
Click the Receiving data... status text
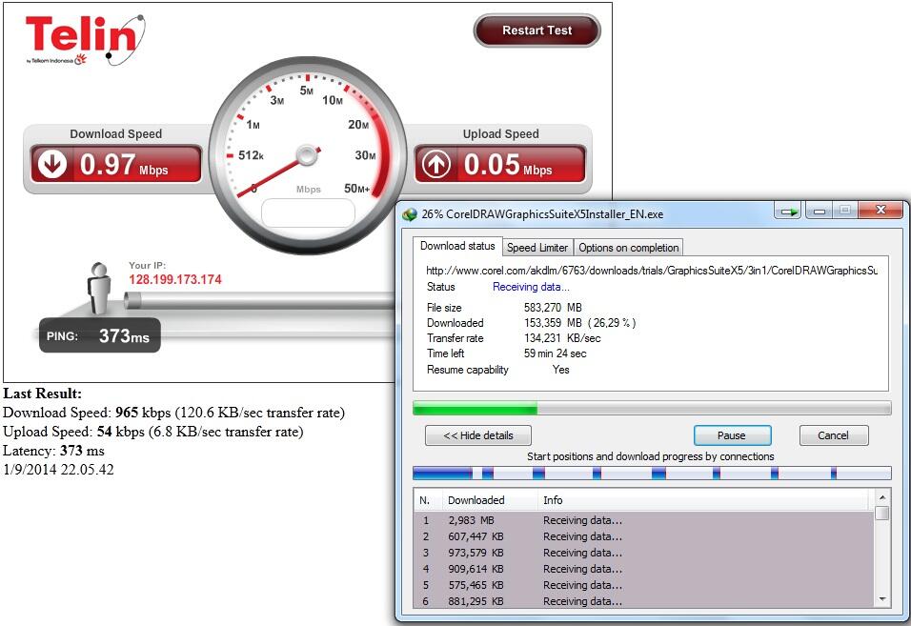pyautogui.click(x=531, y=287)
